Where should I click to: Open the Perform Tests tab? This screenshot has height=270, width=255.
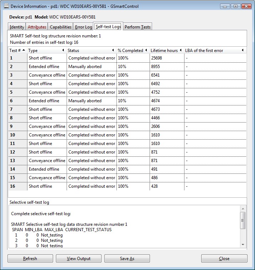click(x=137, y=27)
